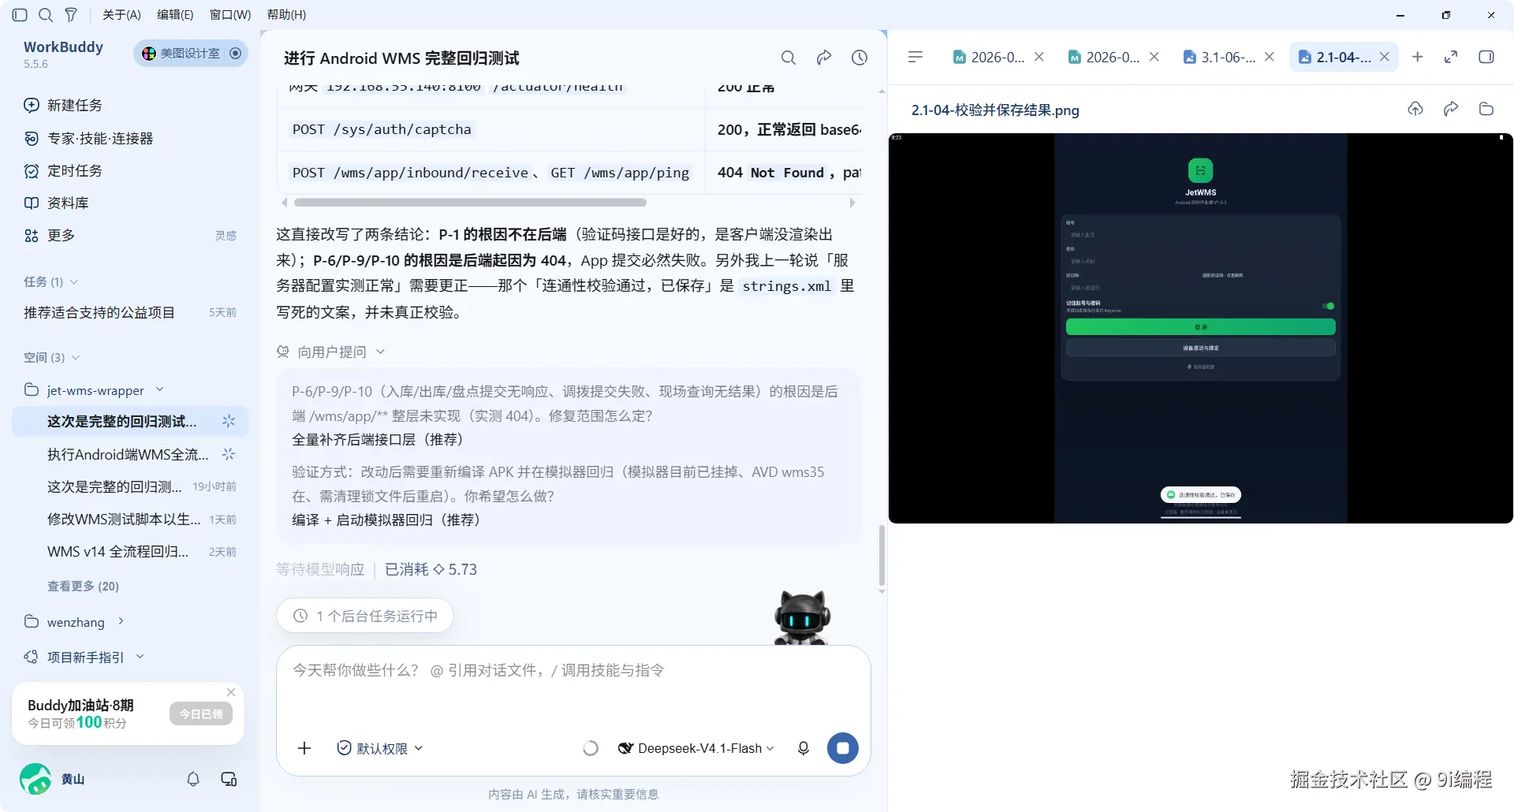Click 查看更多 (20) link

coord(83,586)
